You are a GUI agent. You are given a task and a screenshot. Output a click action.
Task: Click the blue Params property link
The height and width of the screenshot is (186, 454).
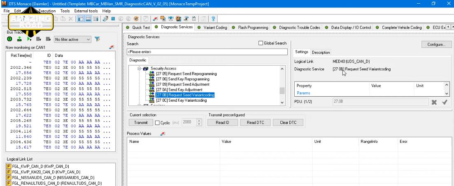303,93
